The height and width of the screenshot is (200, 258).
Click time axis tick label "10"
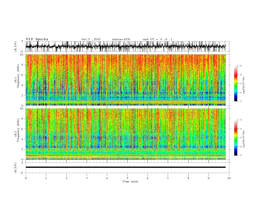(x=229, y=178)
